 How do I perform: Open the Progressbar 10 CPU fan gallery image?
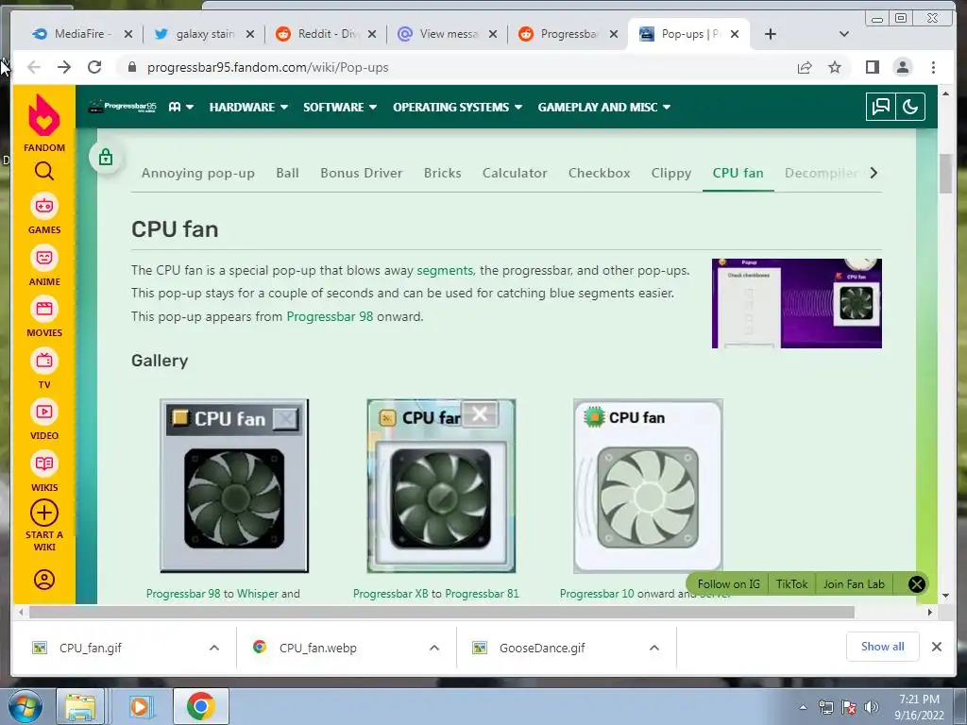[648, 486]
